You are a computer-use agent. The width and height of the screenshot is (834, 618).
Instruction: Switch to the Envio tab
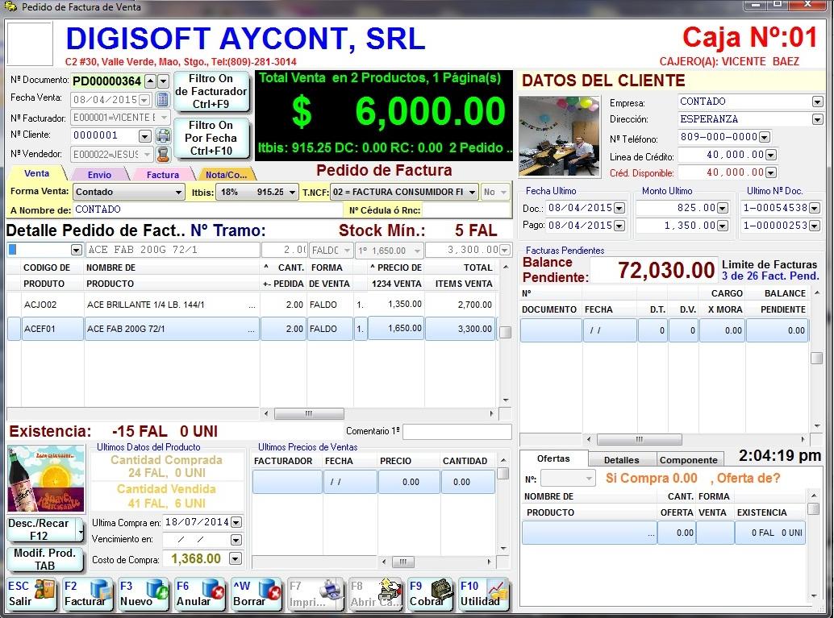[98, 173]
